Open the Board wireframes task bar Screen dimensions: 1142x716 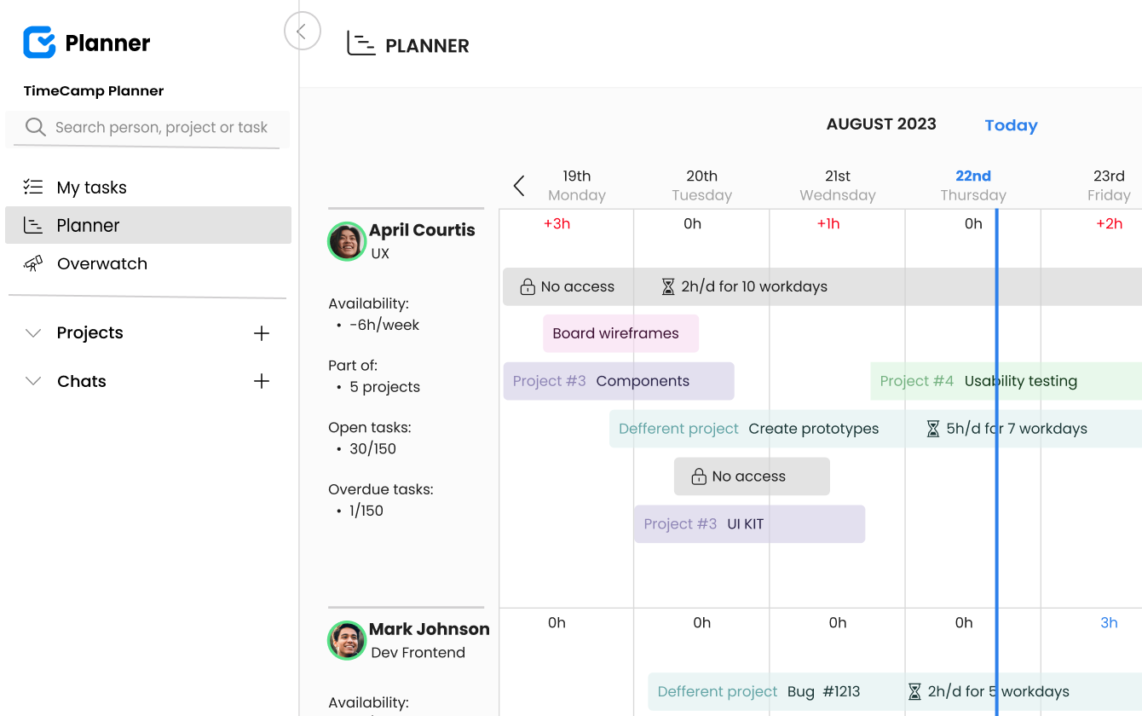click(620, 333)
